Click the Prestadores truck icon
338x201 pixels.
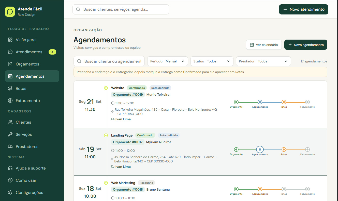10,146
